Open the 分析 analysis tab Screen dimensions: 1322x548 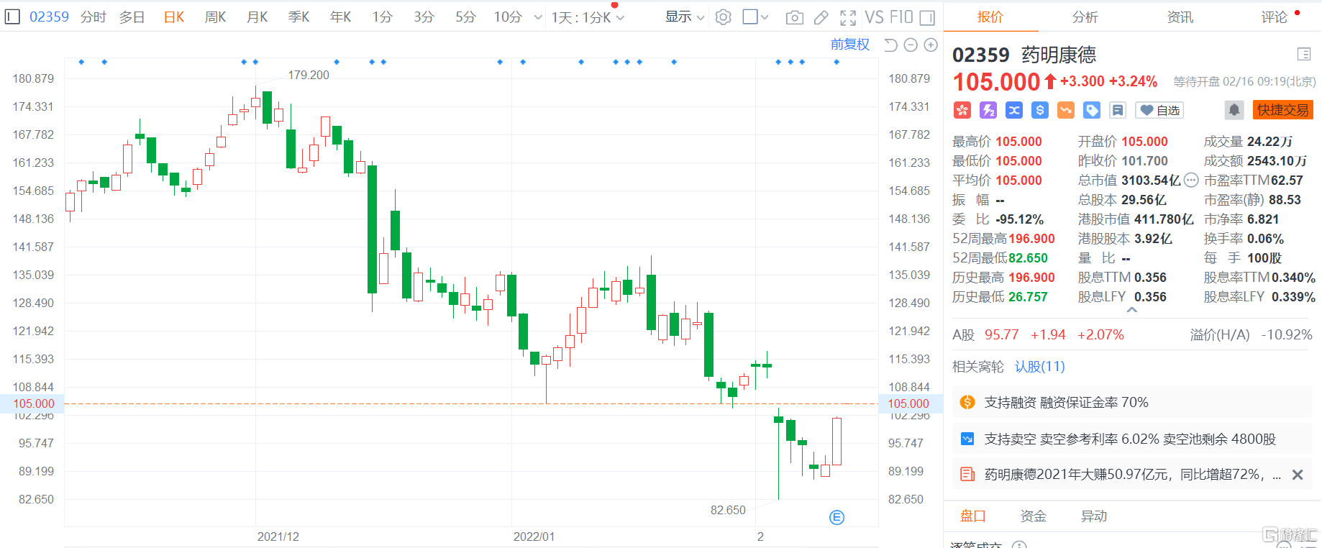coord(1085,17)
